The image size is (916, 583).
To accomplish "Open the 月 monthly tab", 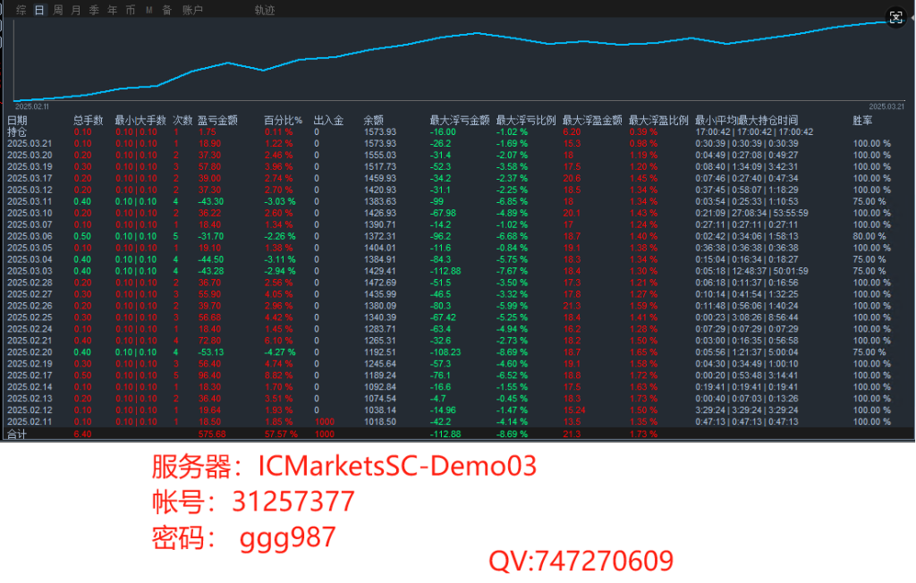I will click(76, 10).
